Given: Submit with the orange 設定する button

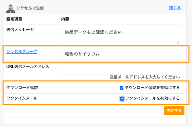Looking at the screenshot, I should point(174,111).
